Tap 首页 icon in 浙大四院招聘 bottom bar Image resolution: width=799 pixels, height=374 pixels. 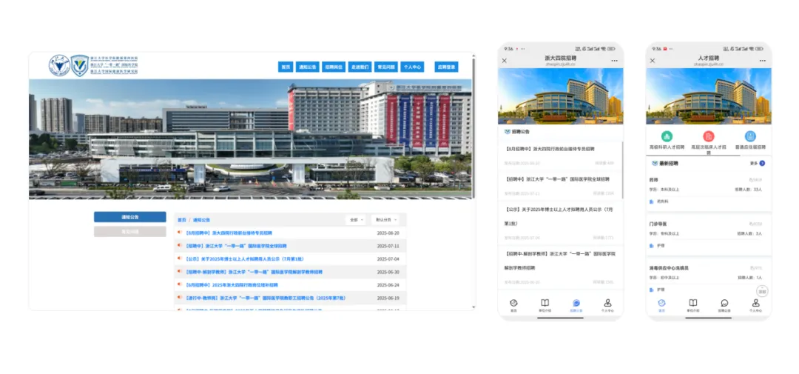pos(513,304)
